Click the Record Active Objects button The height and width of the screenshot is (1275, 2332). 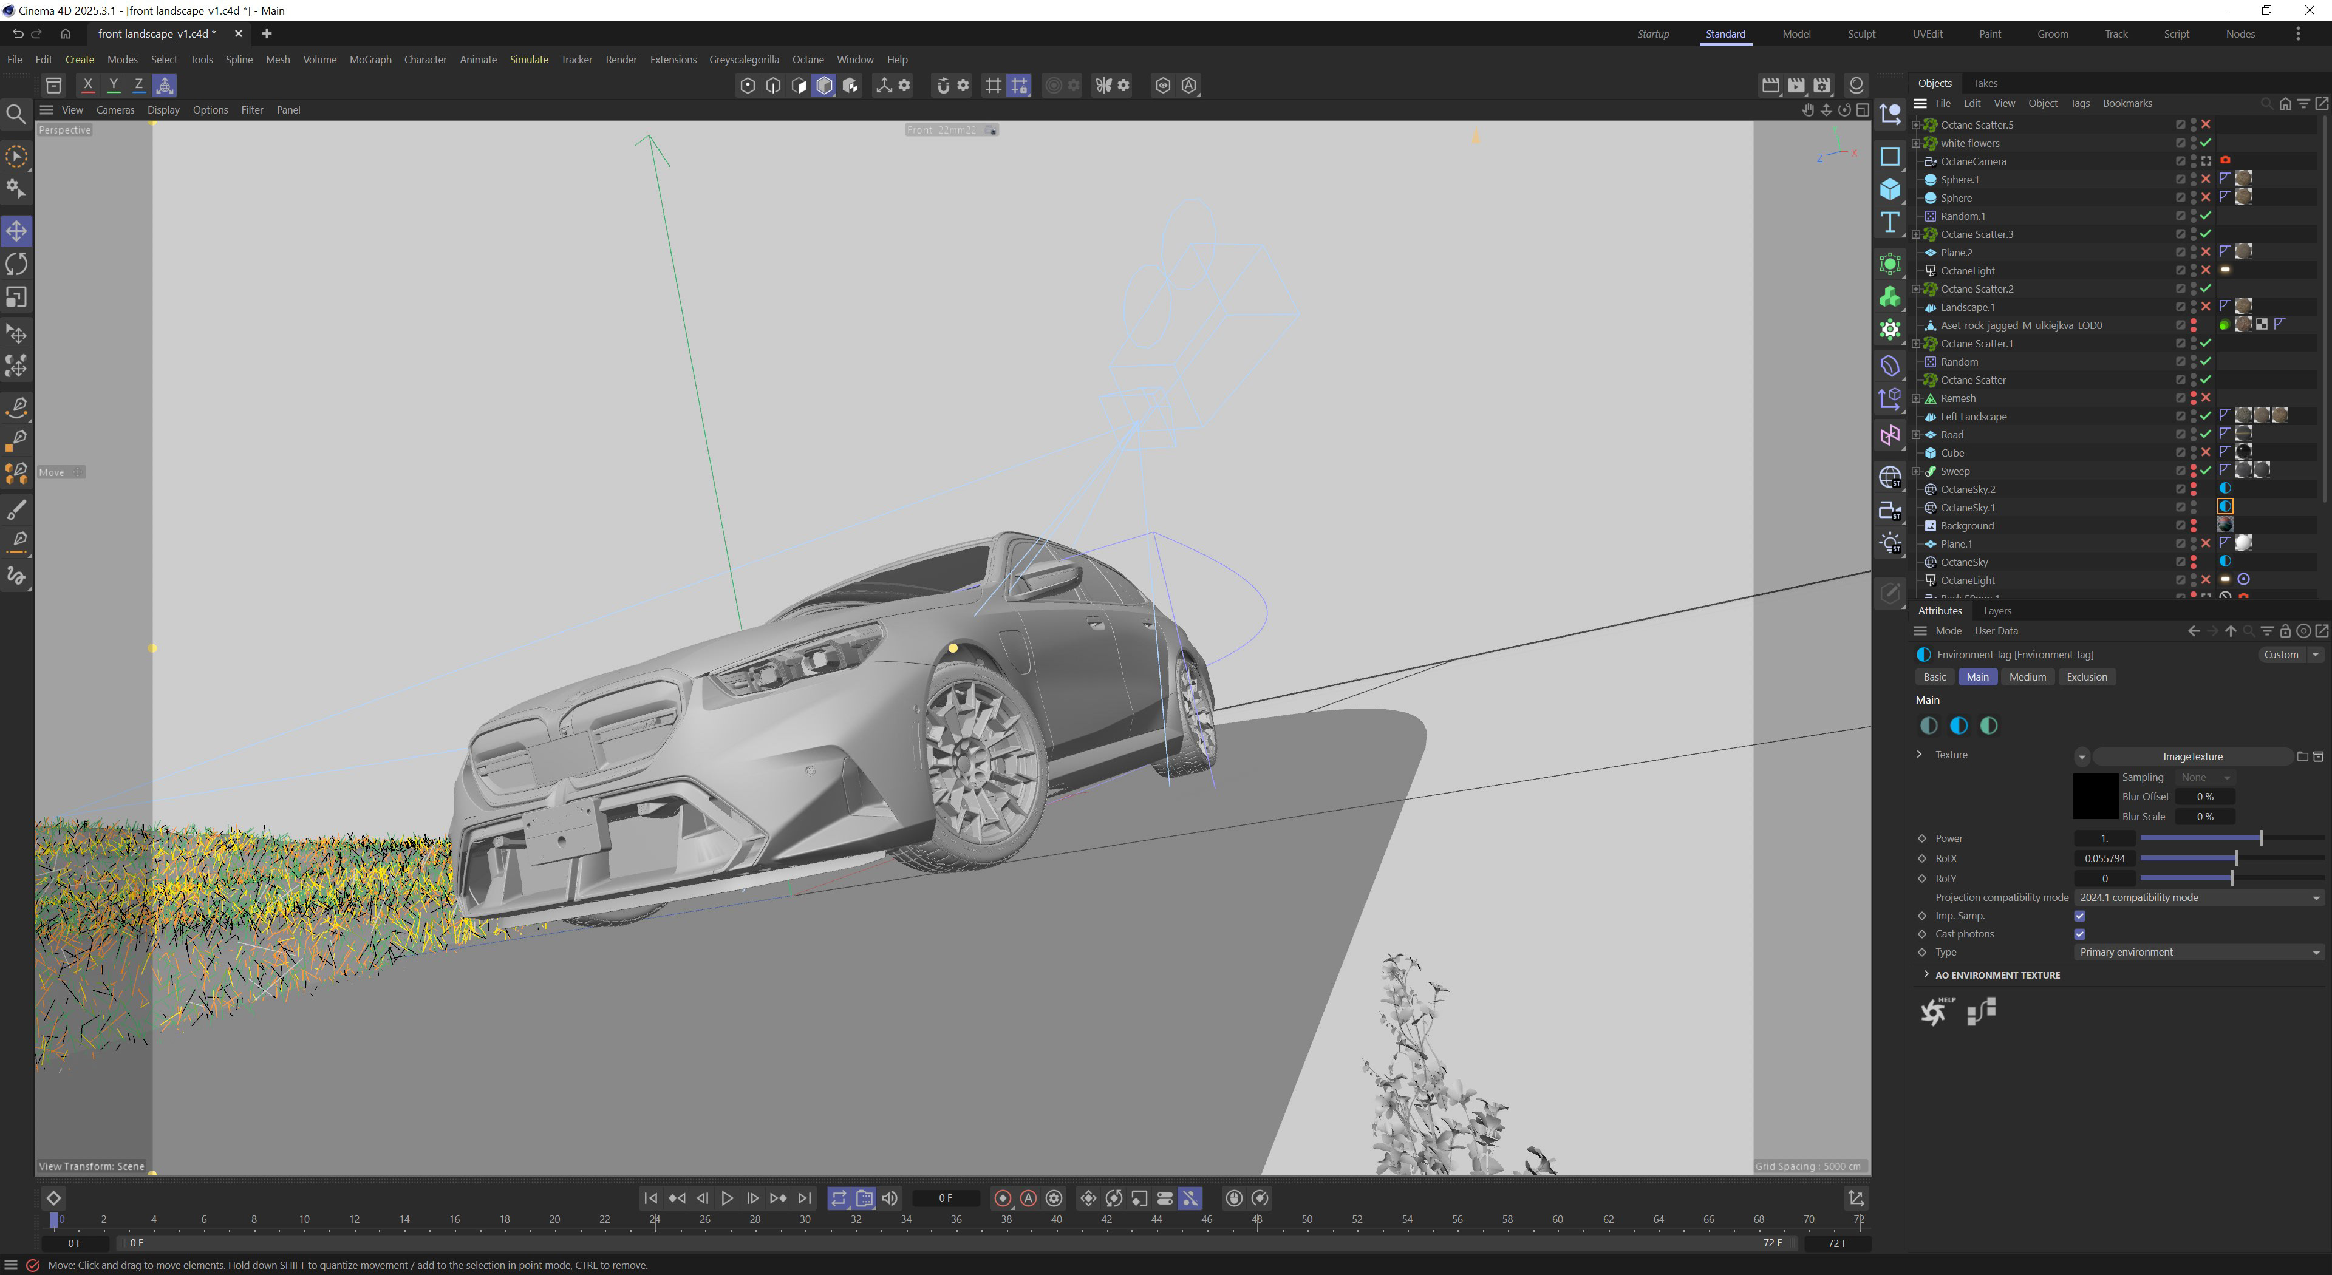(x=1002, y=1198)
